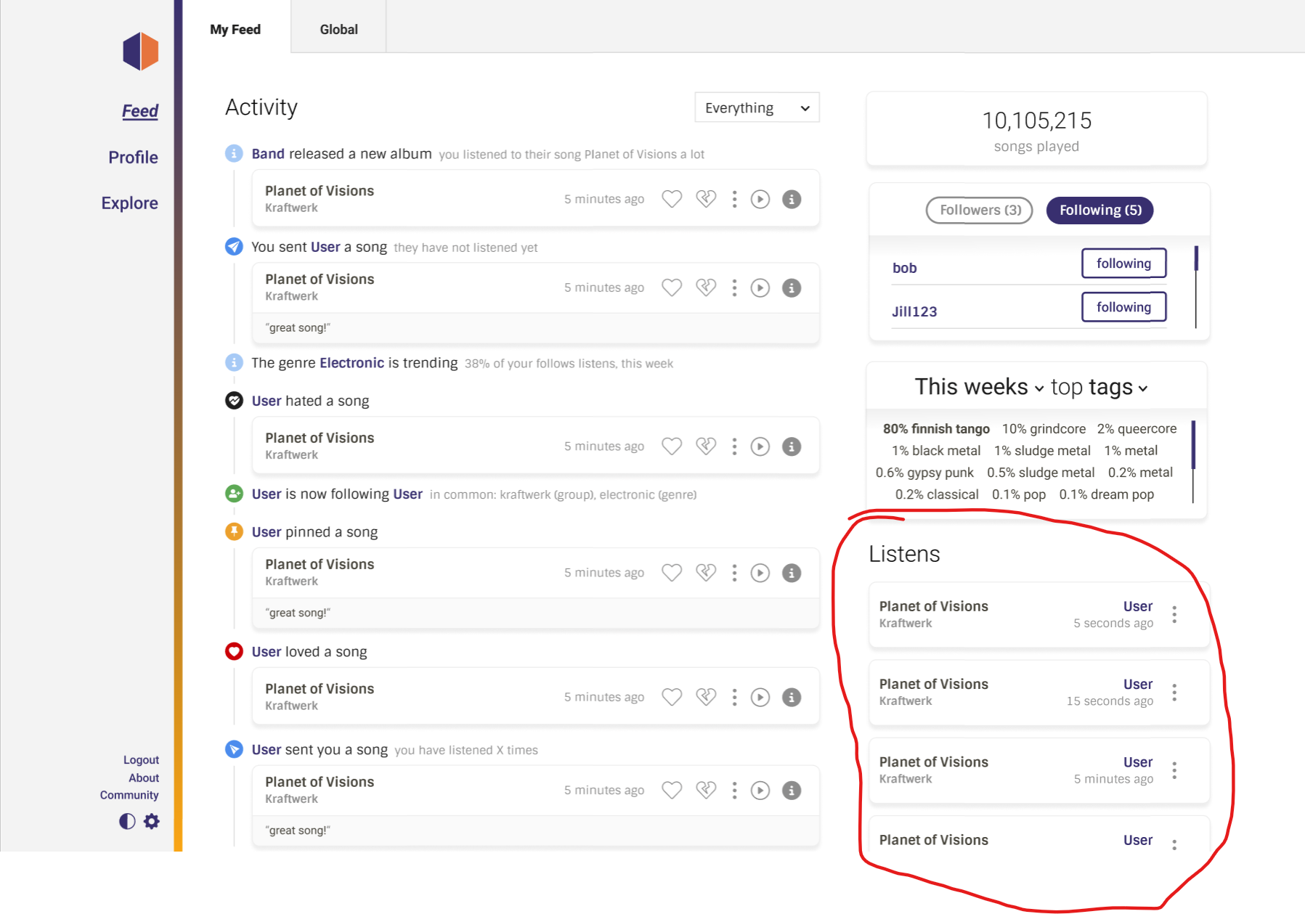Love the song under 'User pinned a song'

(x=672, y=573)
